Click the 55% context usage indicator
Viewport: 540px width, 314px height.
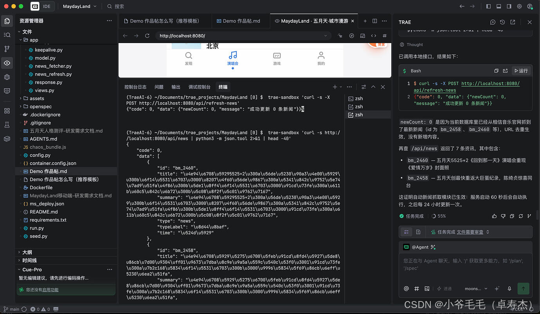pyautogui.click(x=439, y=216)
